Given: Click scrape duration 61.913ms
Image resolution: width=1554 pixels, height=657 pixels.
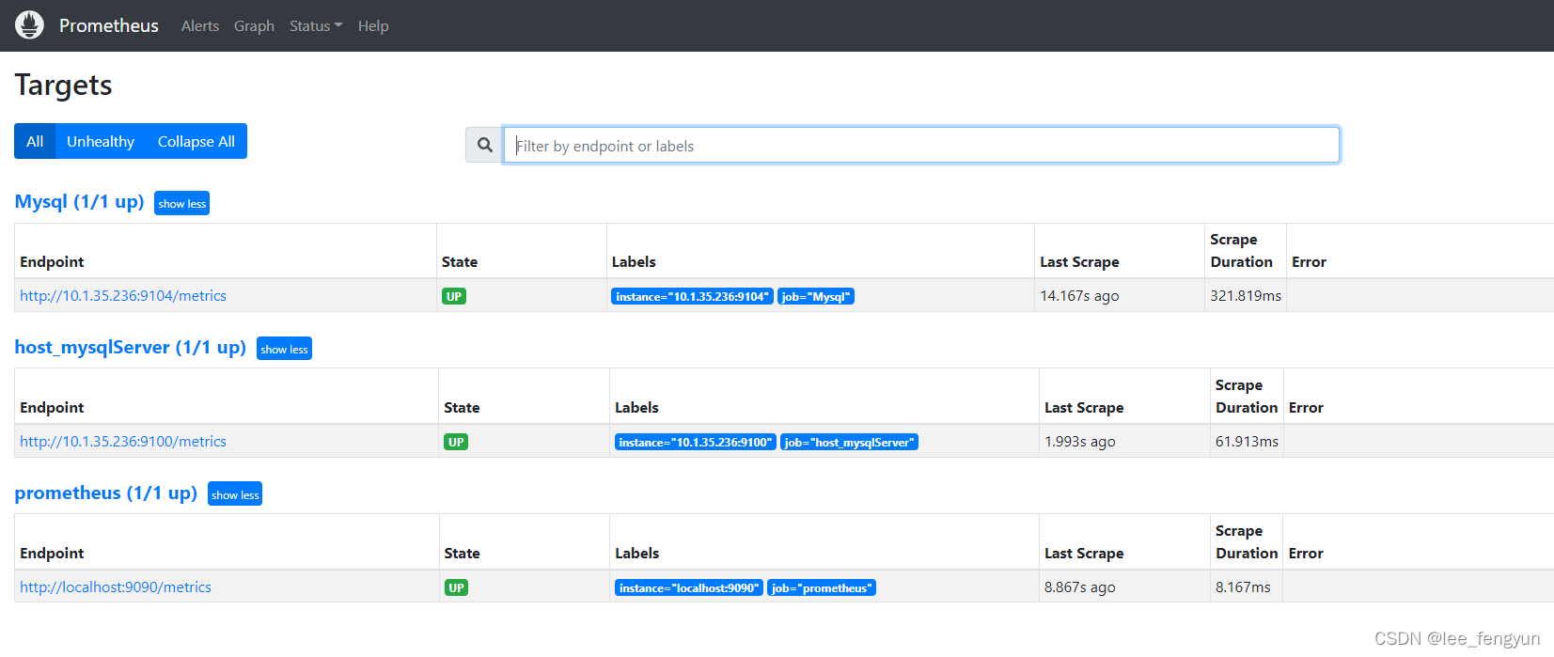Looking at the screenshot, I should 1247,441.
